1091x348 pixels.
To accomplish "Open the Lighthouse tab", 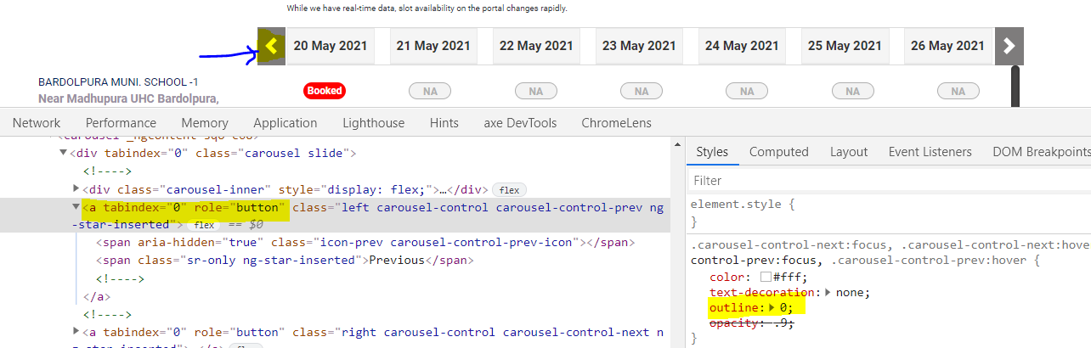I will pos(374,123).
